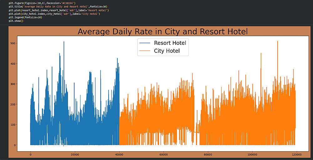Click the blue line sample in legend
313x160 pixels.
[145, 43]
